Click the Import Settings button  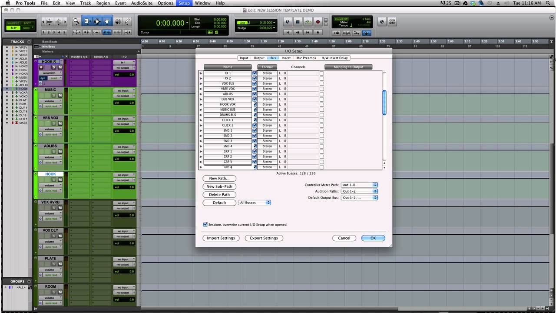221,238
